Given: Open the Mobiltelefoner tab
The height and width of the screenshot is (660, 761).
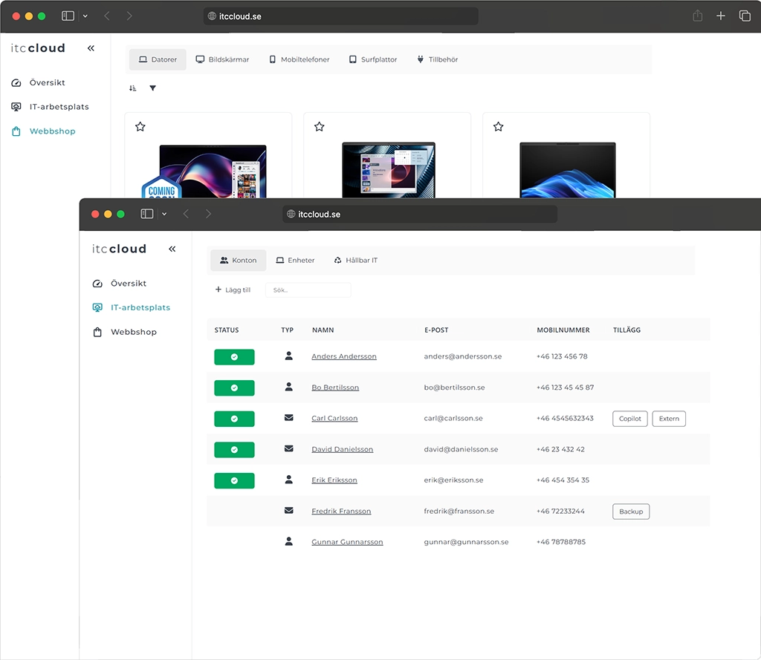Looking at the screenshot, I should pyautogui.click(x=299, y=59).
